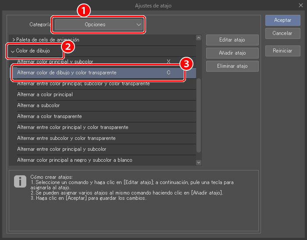Viewport: 307px width, 240px height.
Task: Select Alternar color principal y subcolor
Action: pyautogui.click(x=55, y=62)
